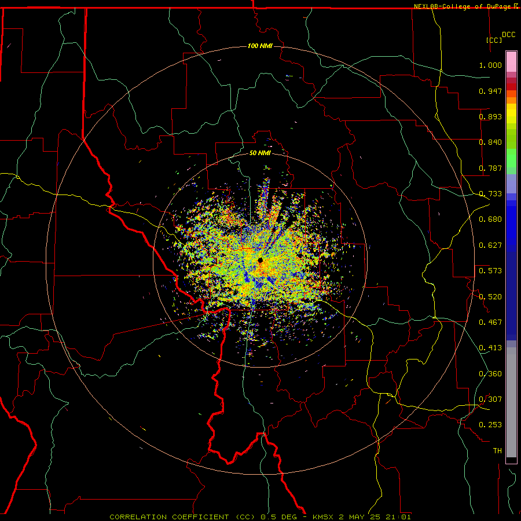Select the 0.413 scale value

click(x=490, y=348)
